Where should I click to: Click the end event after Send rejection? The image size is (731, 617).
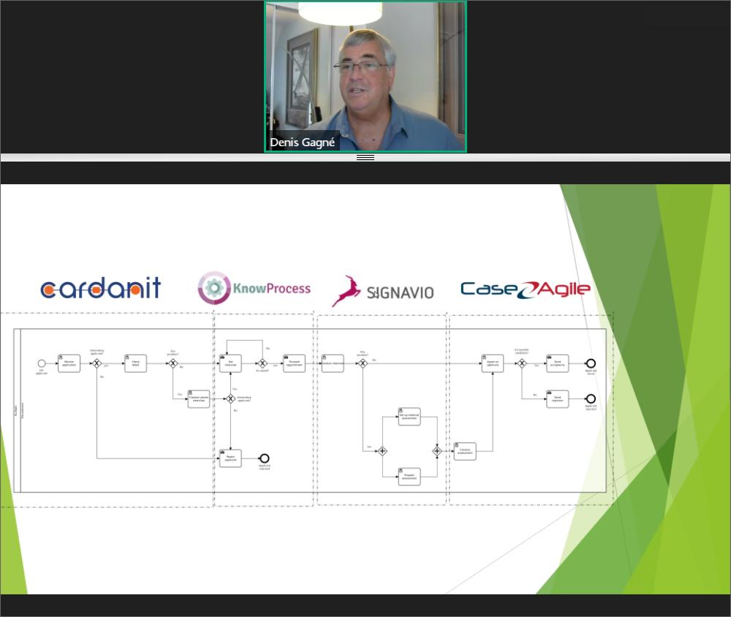[x=591, y=398]
